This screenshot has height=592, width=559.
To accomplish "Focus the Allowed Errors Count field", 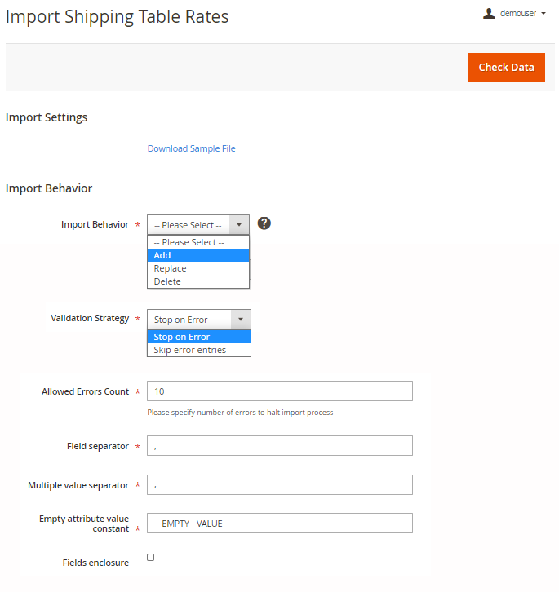I will coord(280,391).
